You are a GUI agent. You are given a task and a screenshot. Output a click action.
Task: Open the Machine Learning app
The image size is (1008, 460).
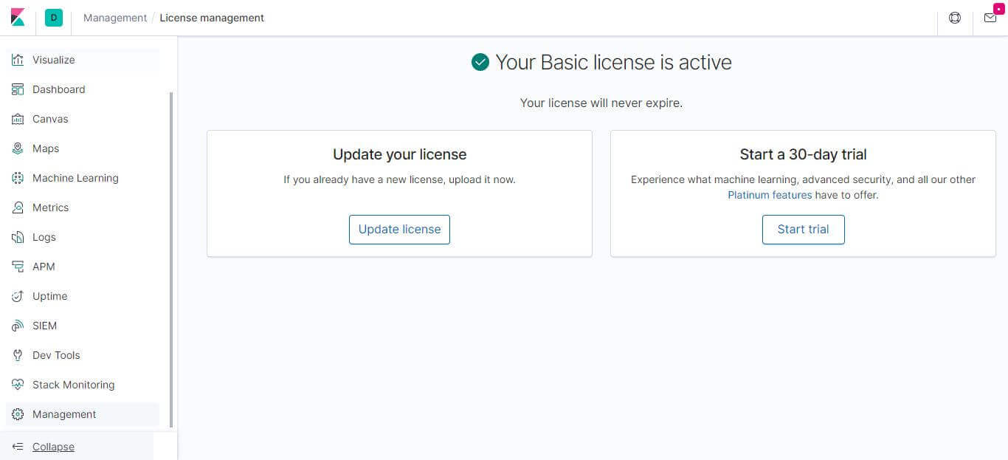click(75, 178)
